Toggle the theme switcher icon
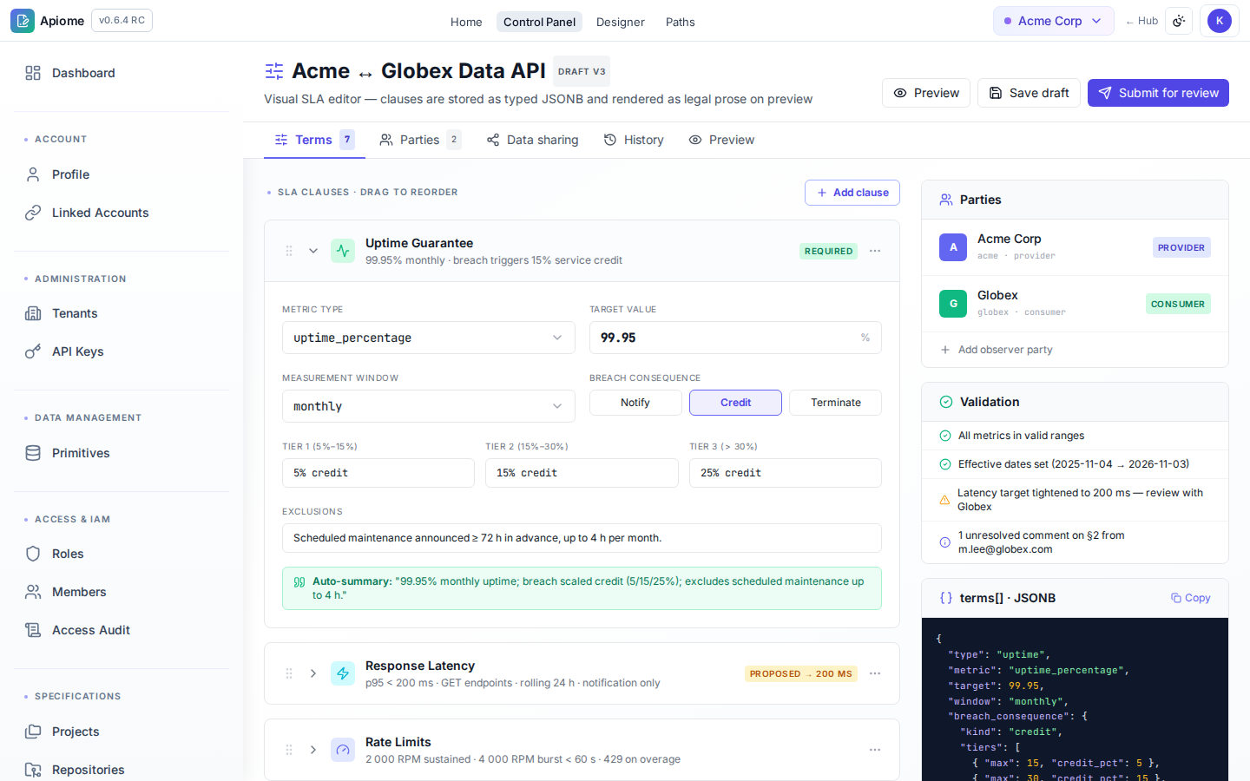Viewport: 1250px width, 781px height. click(1179, 21)
